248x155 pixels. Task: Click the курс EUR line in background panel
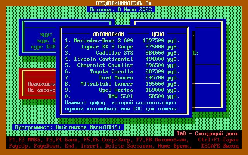[x=43, y=46]
